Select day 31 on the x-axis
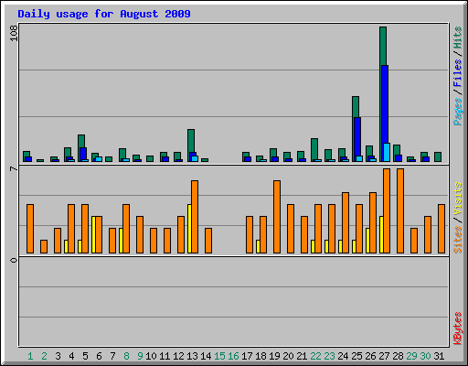468x366 pixels. click(x=439, y=356)
